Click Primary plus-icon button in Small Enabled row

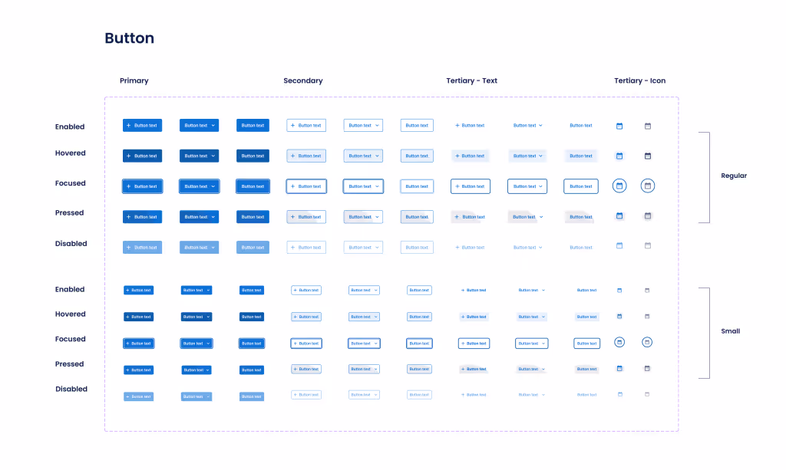(139, 291)
